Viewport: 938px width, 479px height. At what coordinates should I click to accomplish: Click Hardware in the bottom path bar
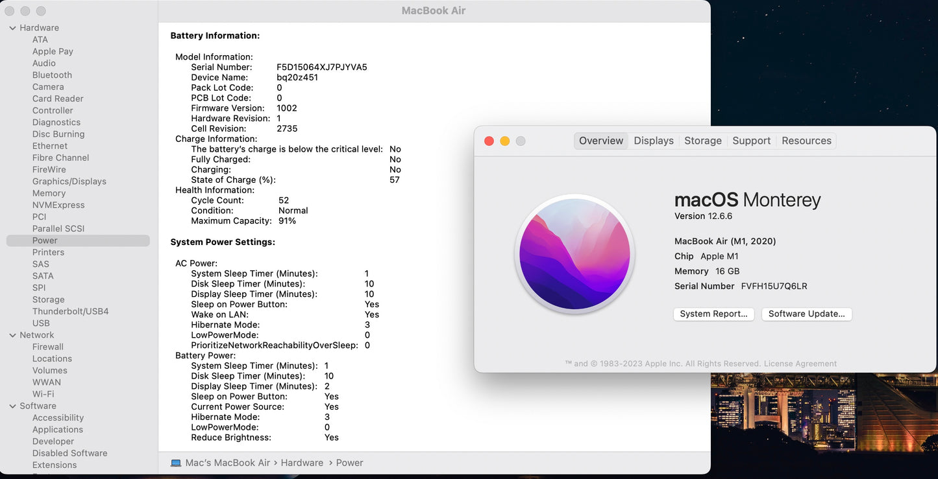click(302, 463)
